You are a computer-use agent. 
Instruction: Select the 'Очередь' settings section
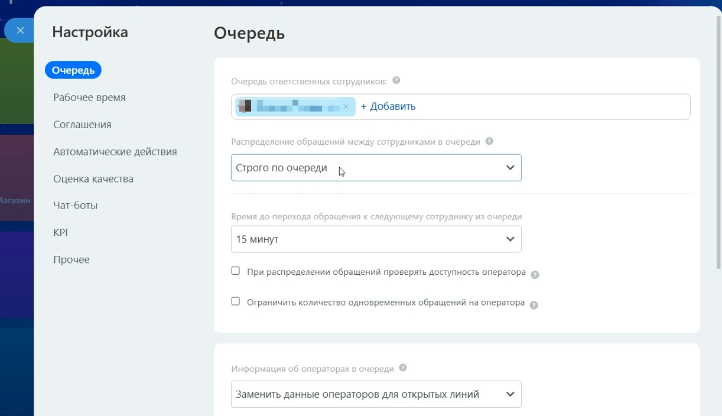[73, 70]
